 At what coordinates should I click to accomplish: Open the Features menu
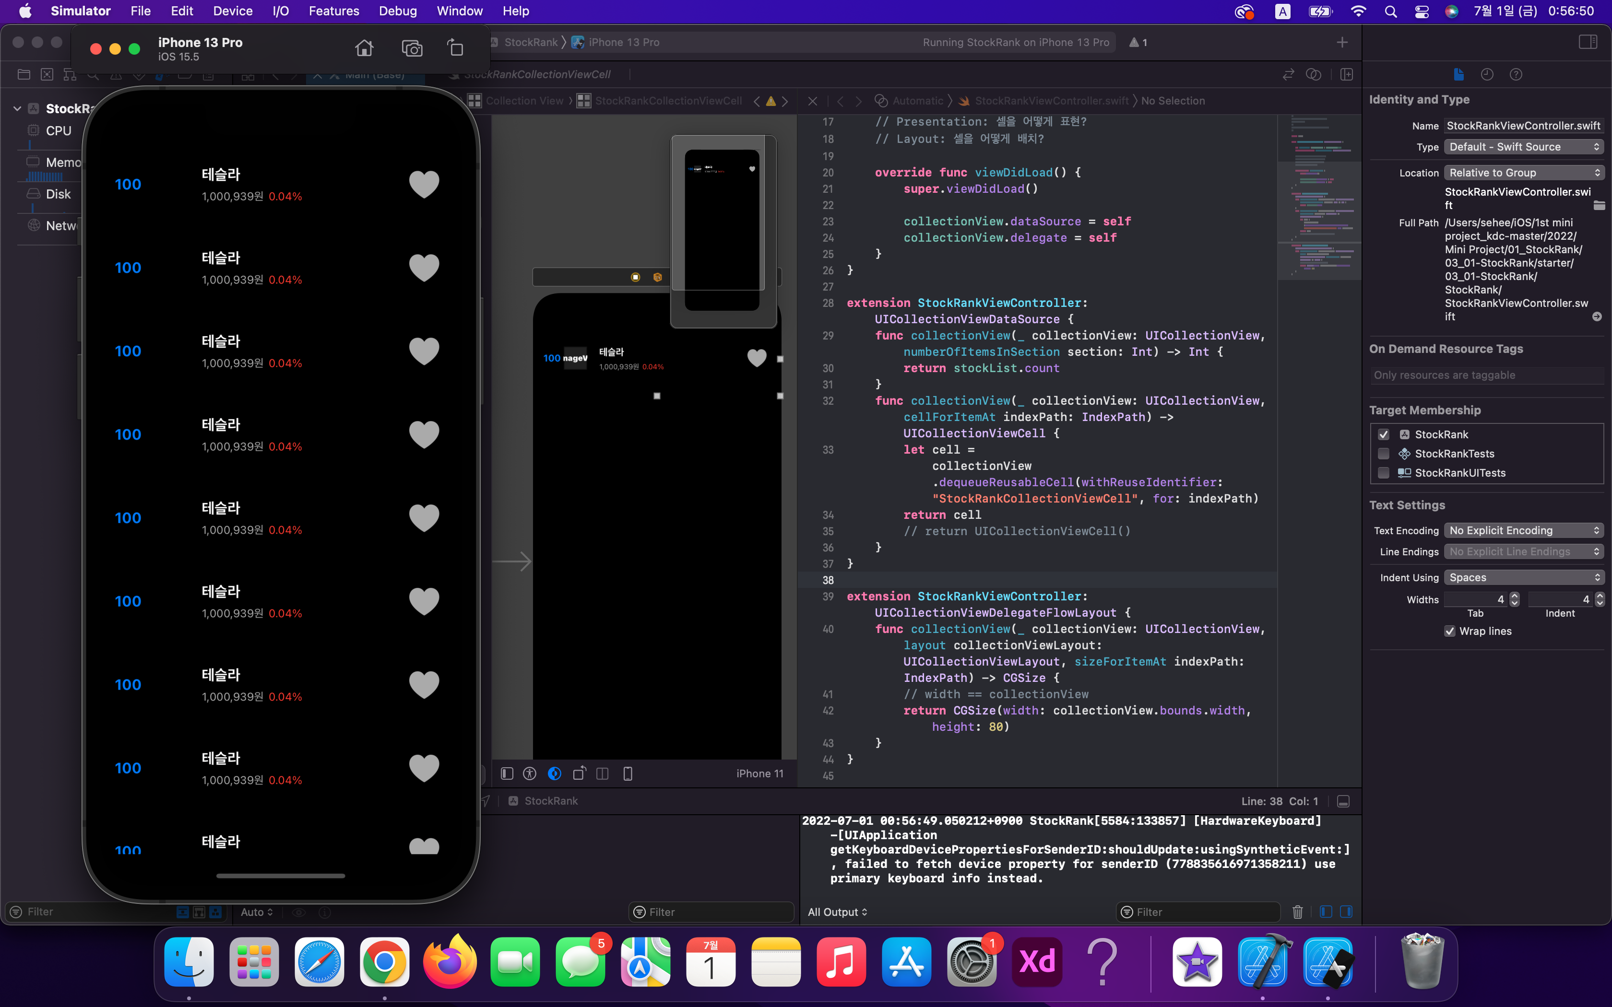coord(334,11)
